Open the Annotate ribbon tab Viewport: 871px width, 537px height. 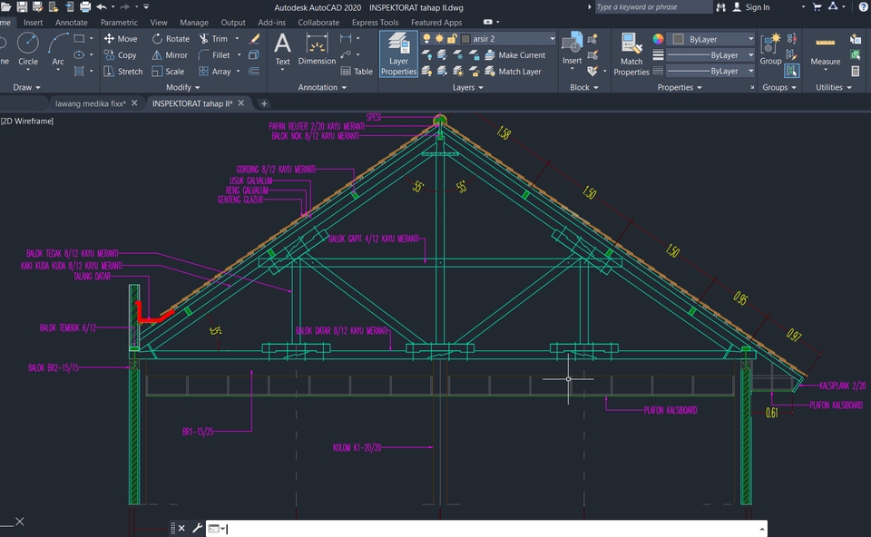point(71,22)
